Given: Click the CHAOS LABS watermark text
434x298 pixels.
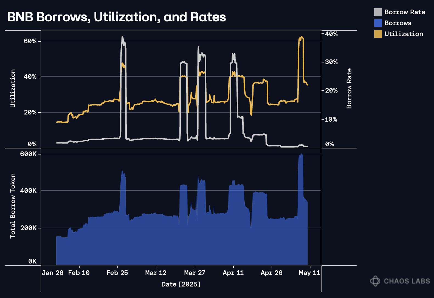Looking at the screenshot, I should (407, 281).
